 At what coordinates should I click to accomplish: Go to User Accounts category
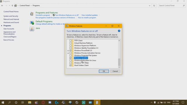[9, 29]
